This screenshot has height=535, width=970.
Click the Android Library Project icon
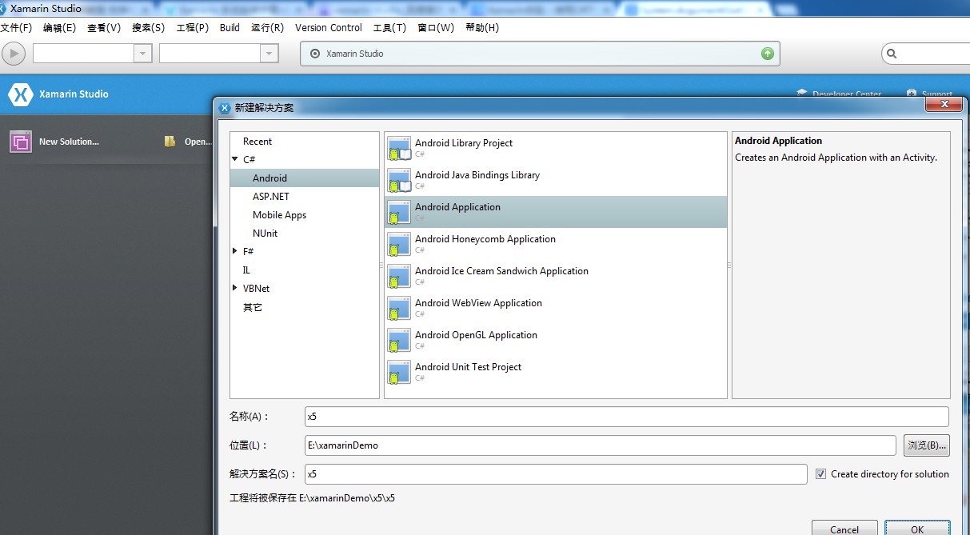399,148
